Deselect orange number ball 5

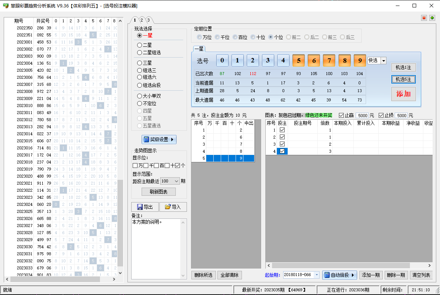click(x=298, y=60)
